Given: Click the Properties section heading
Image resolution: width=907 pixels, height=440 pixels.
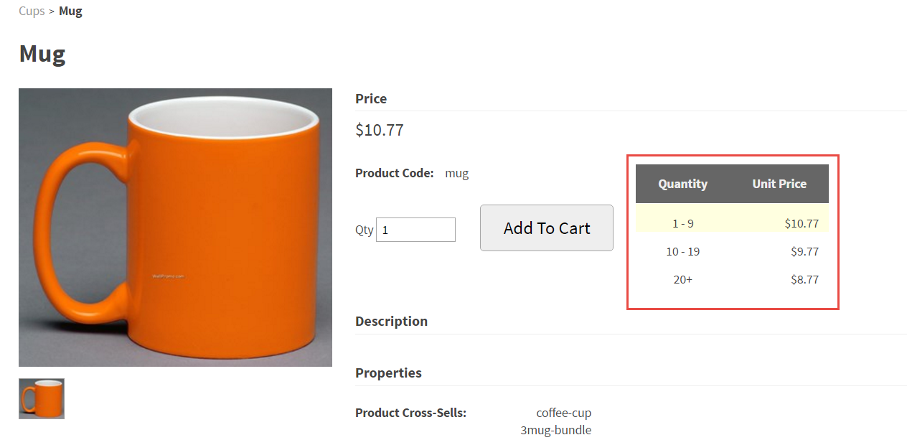Looking at the screenshot, I should 388,373.
